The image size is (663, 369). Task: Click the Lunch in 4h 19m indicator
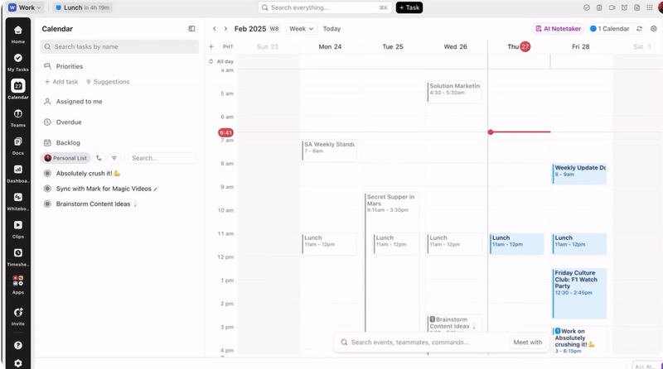[82, 7]
